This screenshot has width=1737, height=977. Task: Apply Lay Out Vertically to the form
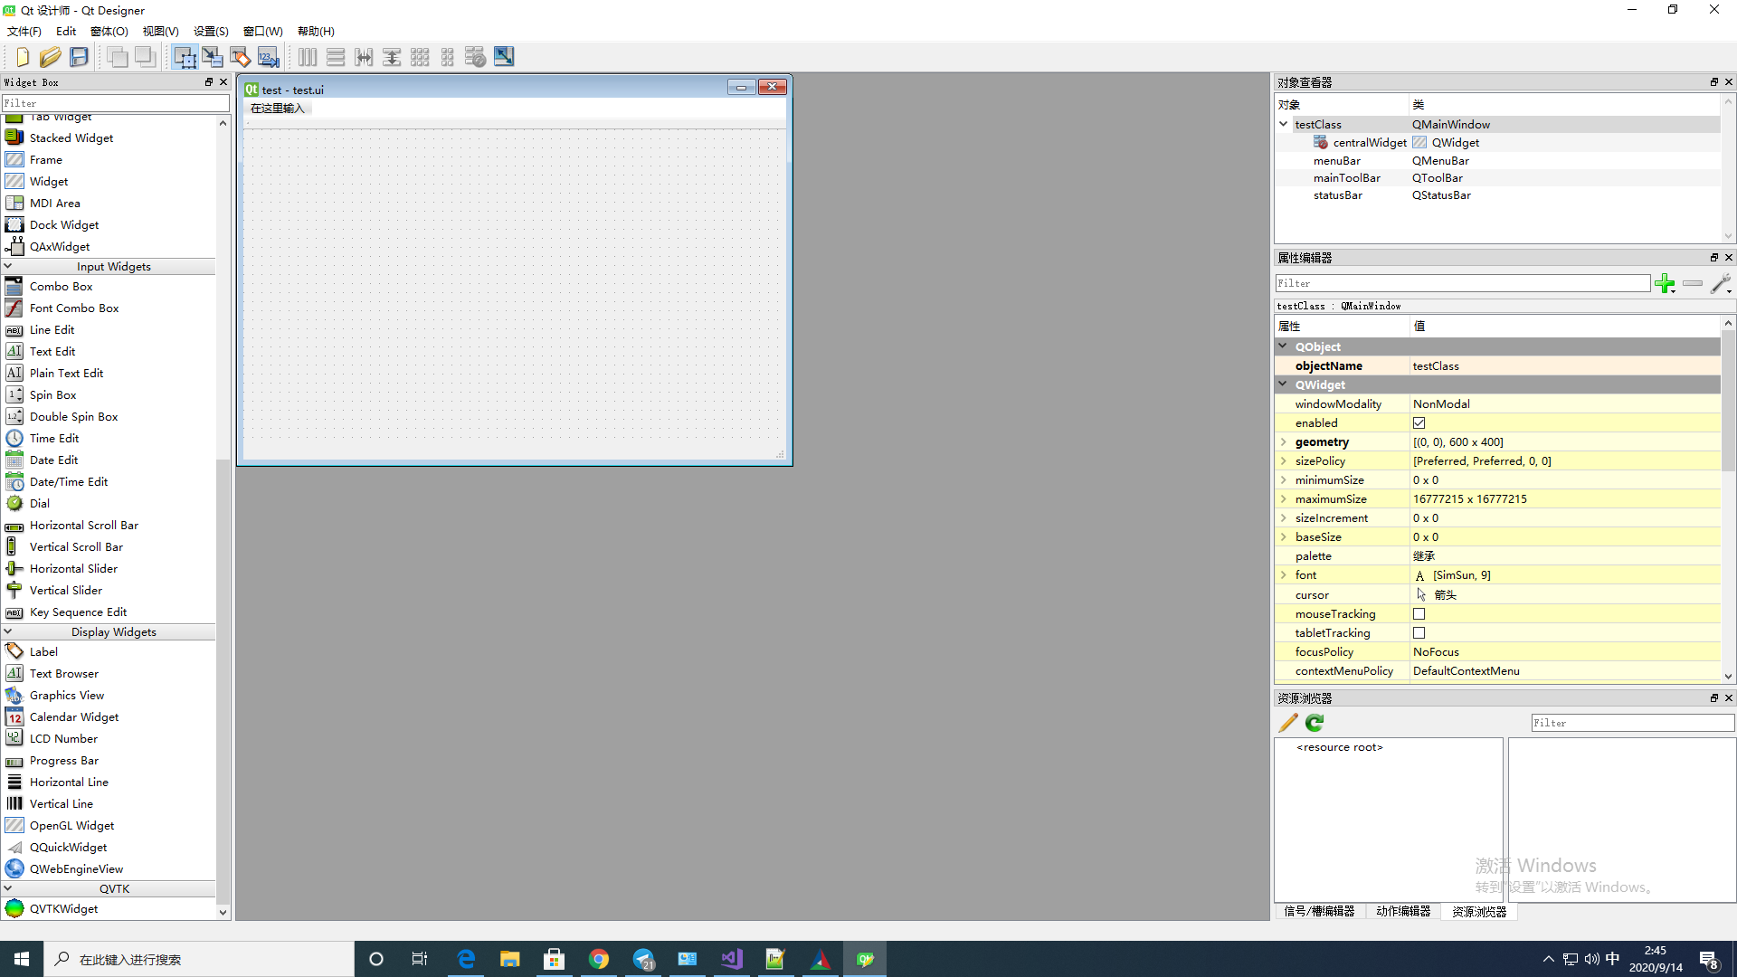pos(336,56)
